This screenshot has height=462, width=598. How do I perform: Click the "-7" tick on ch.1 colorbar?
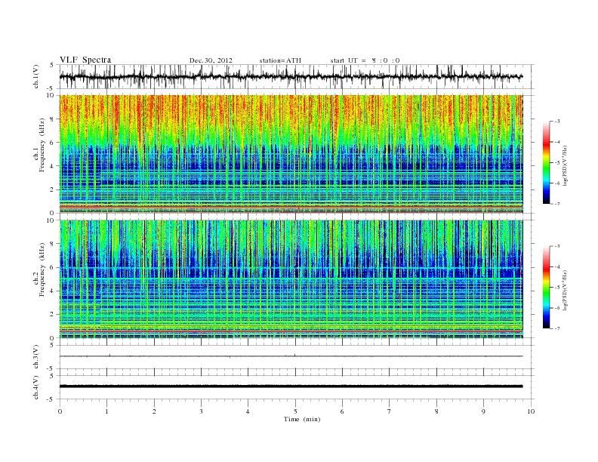(557, 204)
